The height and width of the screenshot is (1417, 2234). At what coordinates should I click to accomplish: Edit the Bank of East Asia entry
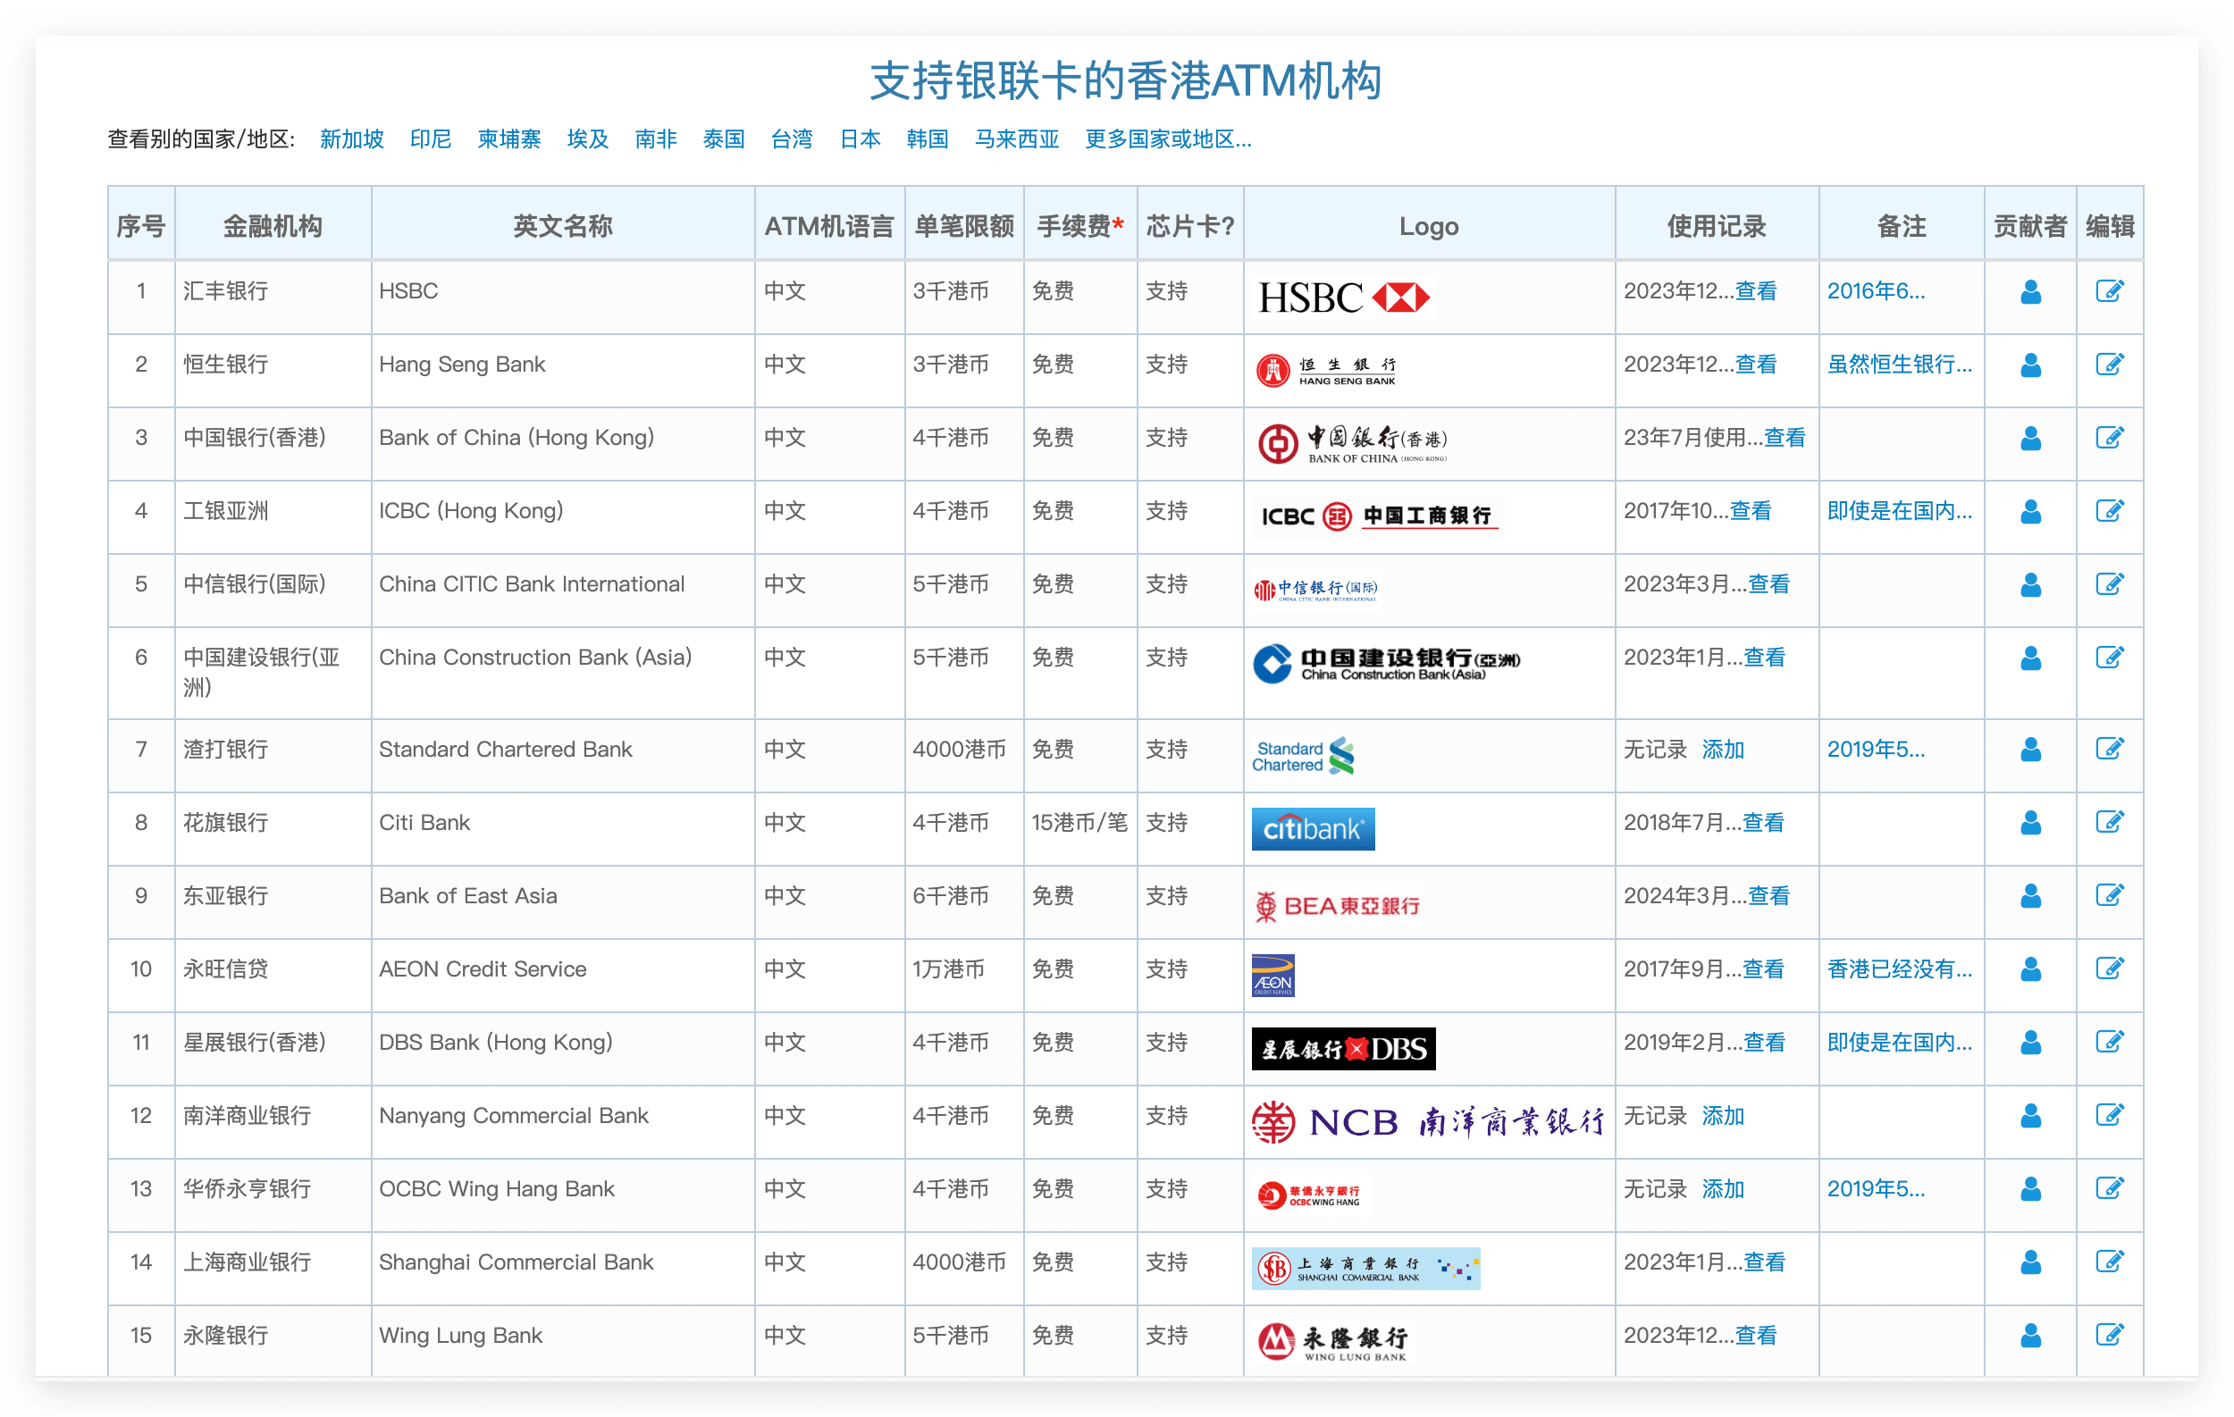point(2109,895)
